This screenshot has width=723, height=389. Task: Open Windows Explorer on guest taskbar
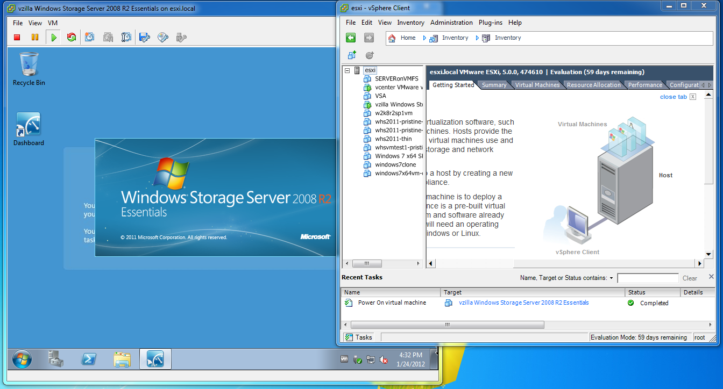pyautogui.click(x=122, y=359)
